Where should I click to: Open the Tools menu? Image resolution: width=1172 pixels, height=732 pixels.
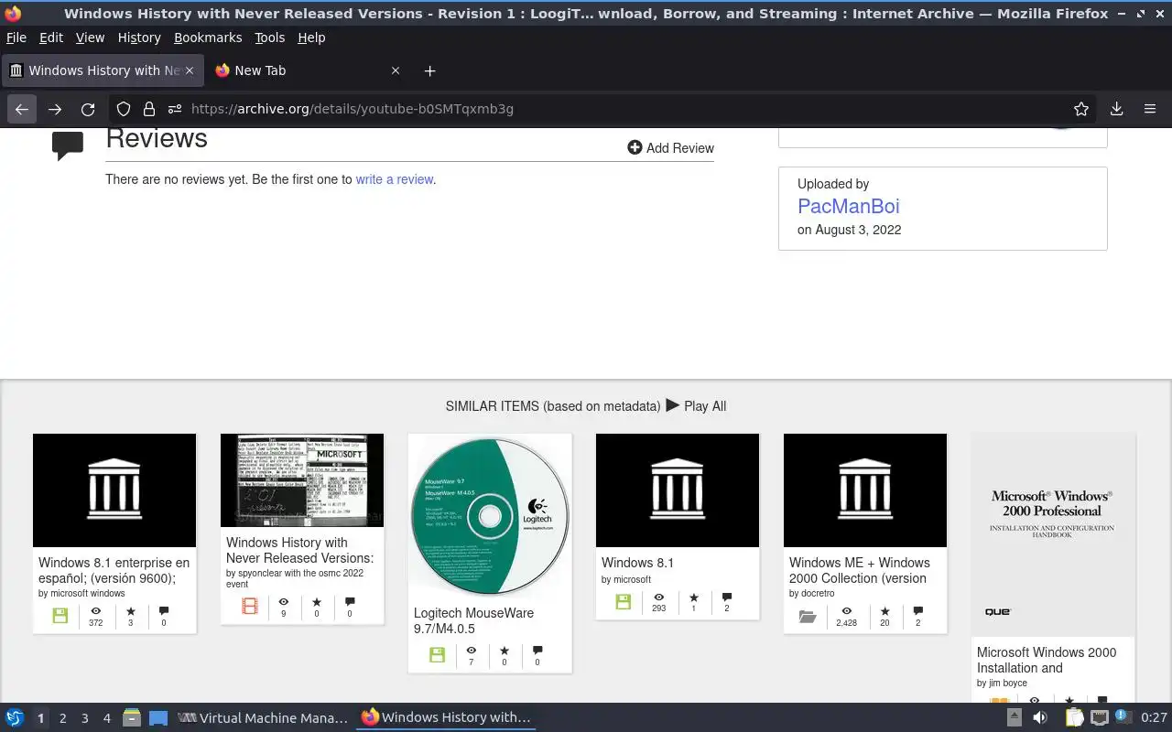(x=270, y=38)
